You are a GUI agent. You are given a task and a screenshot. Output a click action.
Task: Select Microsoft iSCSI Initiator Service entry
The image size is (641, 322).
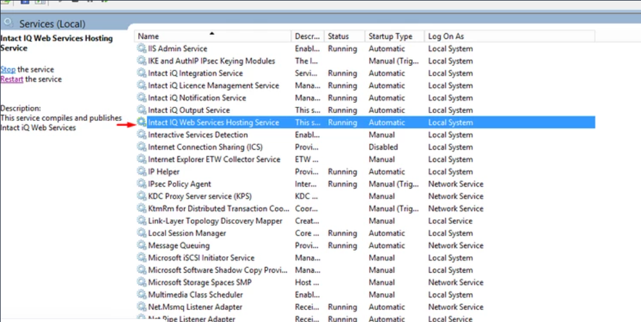tap(201, 258)
